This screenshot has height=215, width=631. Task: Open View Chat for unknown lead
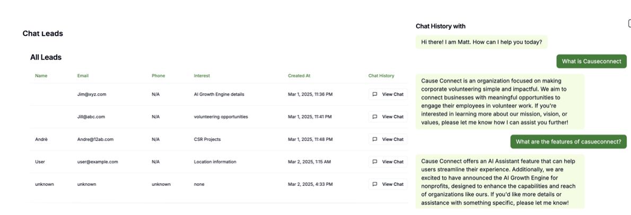(388, 184)
